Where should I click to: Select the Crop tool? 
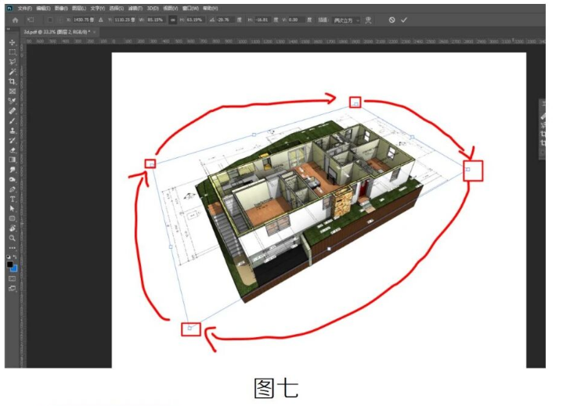(13, 81)
